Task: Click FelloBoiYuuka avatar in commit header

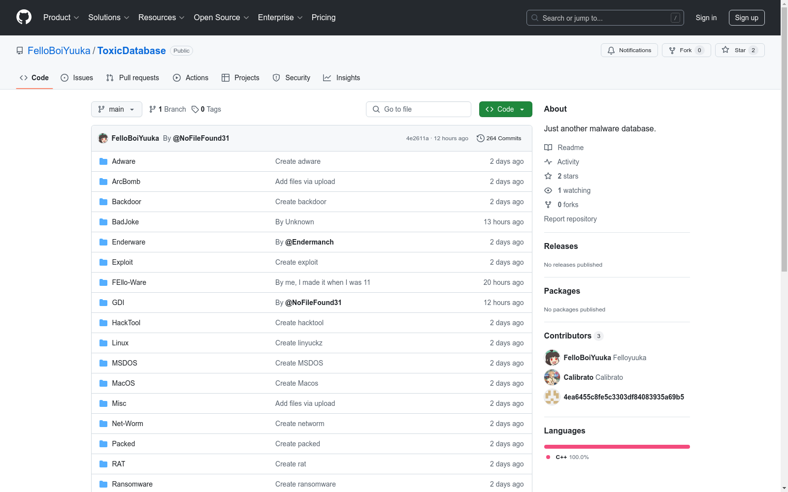Action: 103,138
